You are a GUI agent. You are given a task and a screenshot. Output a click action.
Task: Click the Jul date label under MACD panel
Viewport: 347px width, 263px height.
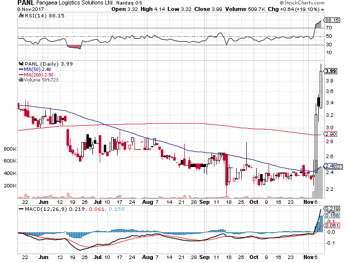(98, 257)
